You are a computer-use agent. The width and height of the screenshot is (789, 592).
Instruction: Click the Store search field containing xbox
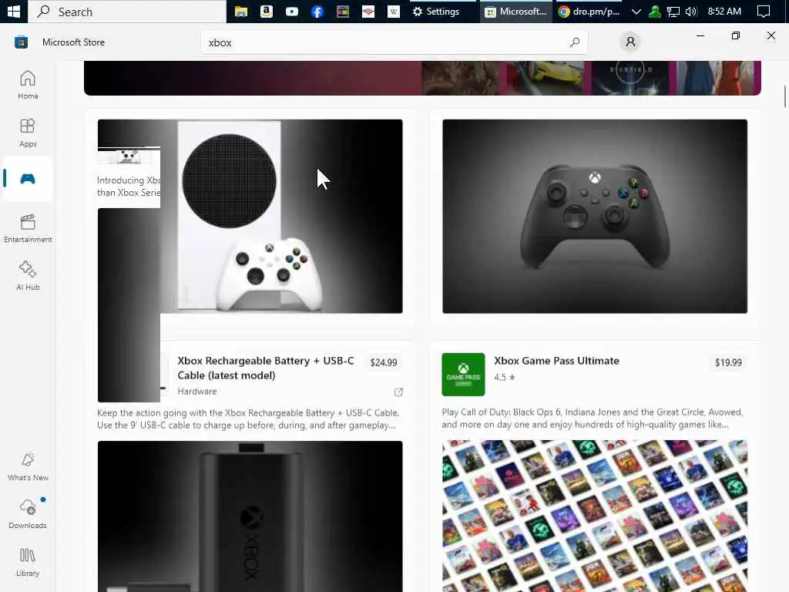tap(394, 42)
